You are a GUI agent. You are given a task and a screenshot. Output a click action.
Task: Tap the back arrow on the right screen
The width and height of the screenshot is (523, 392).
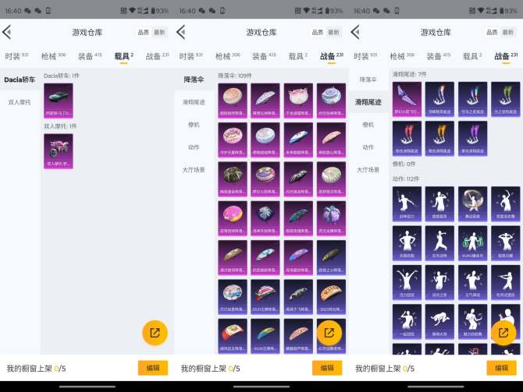[x=355, y=32]
